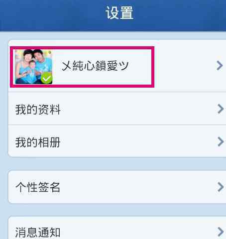Screen dimensions: 226x239
Task: Open the family profile photo thumbnail
Action: [x=34, y=67]
